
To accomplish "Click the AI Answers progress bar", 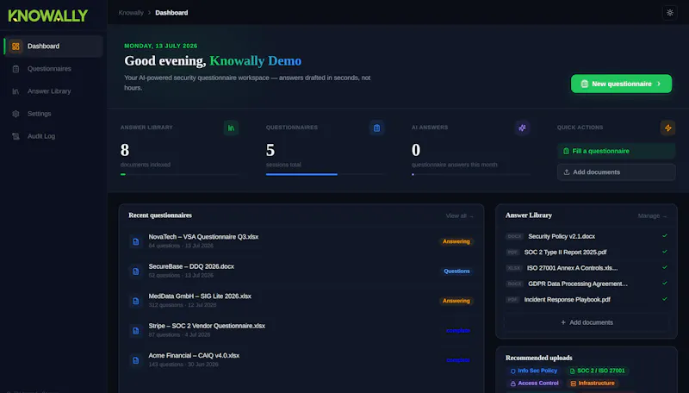I will 470,174.
